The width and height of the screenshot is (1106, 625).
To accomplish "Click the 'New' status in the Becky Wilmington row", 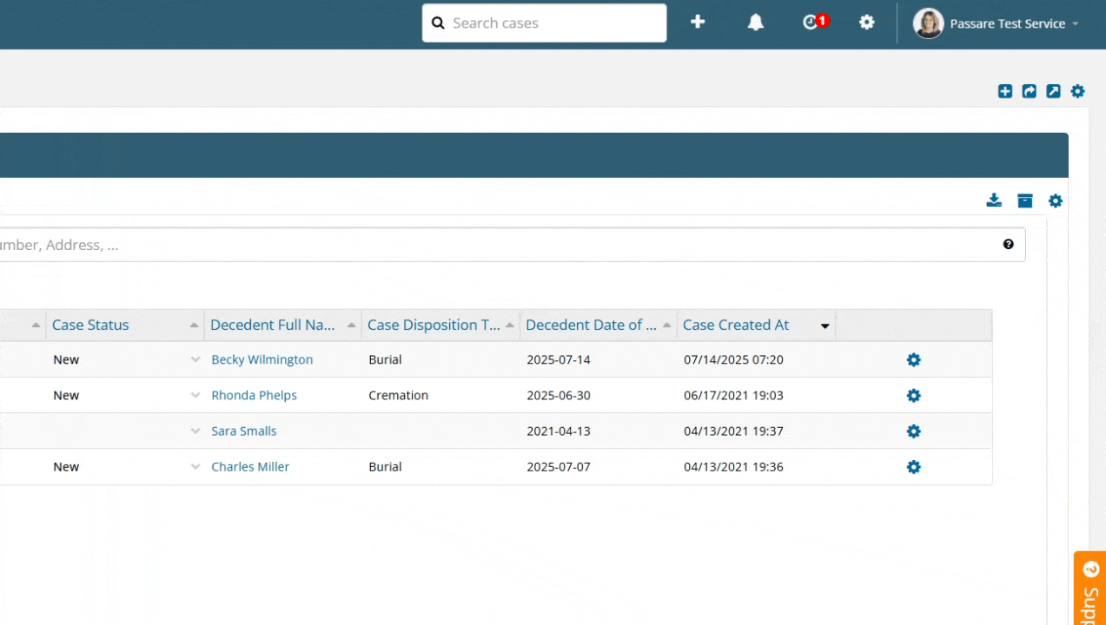I will pyautogui.click(x=66, y=359).
